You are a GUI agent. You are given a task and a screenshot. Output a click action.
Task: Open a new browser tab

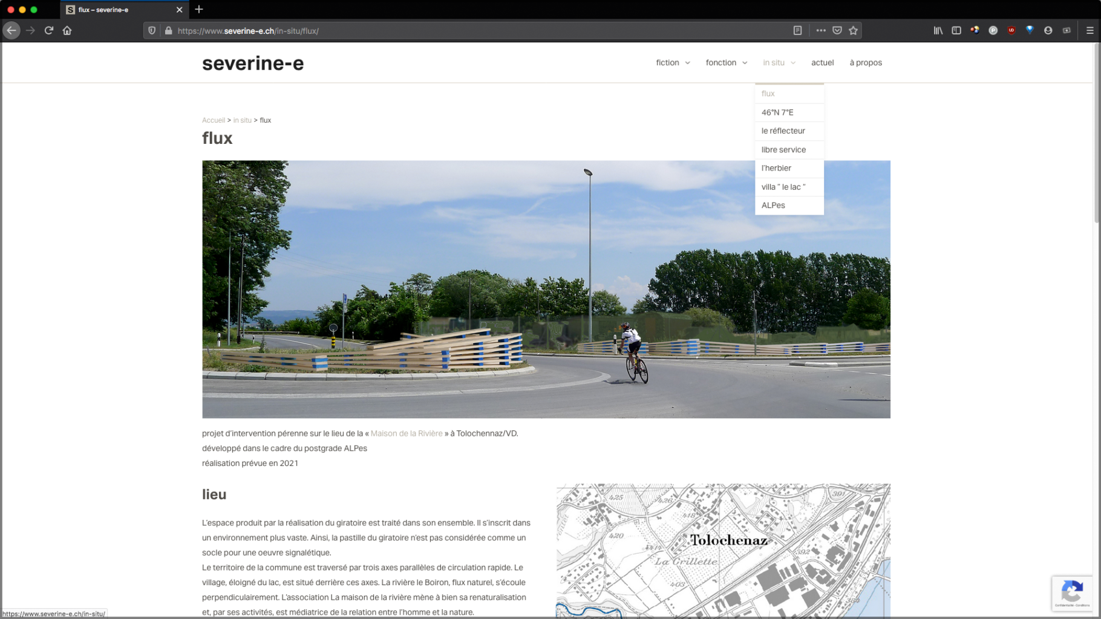click(199, 9)
